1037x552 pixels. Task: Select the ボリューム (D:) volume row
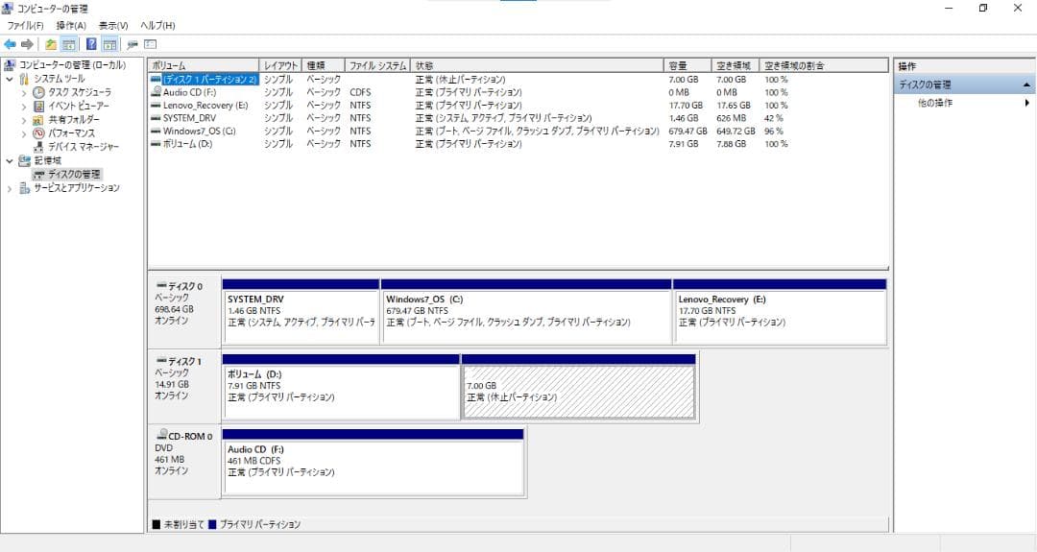[518, 143]
